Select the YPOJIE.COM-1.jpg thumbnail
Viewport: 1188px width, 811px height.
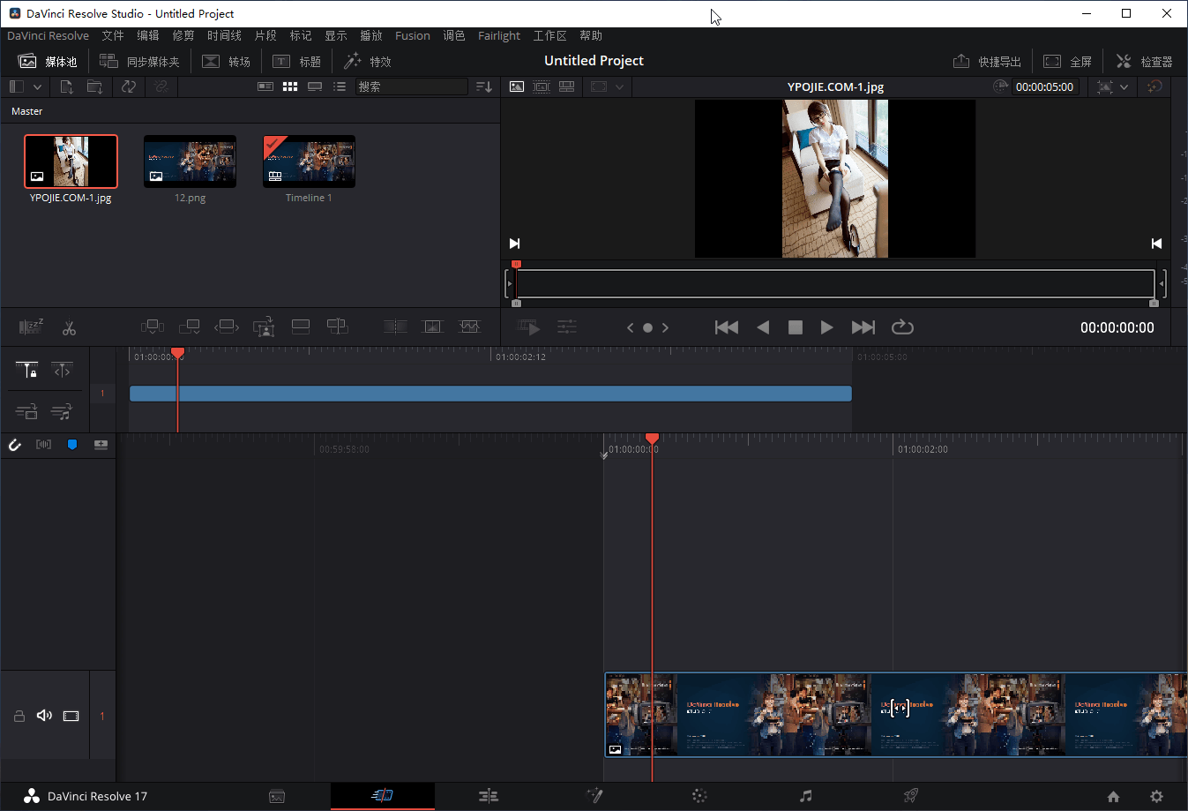(x=71, y=161)
